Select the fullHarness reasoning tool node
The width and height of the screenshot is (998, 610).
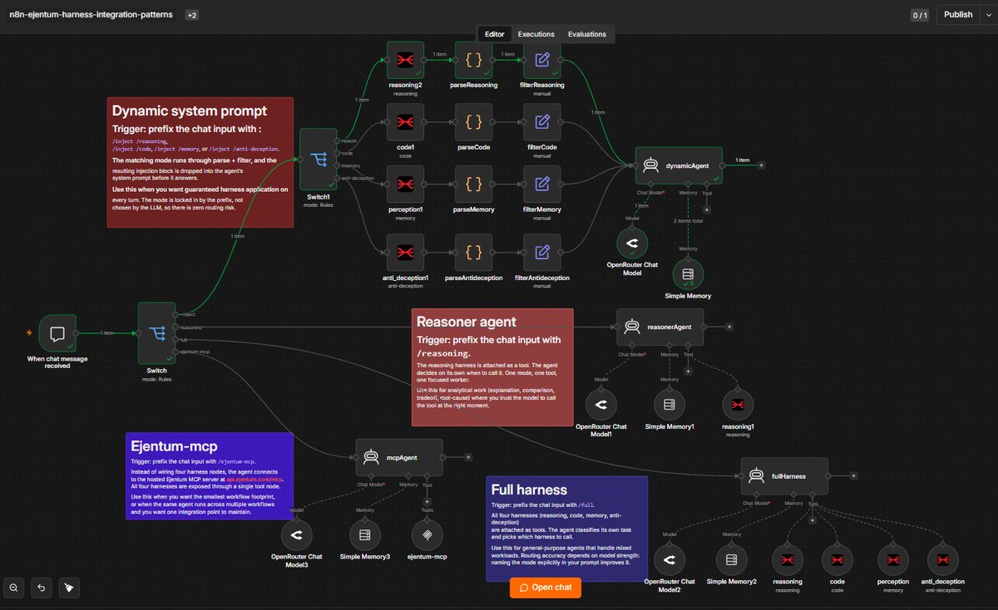pos(788,560)
